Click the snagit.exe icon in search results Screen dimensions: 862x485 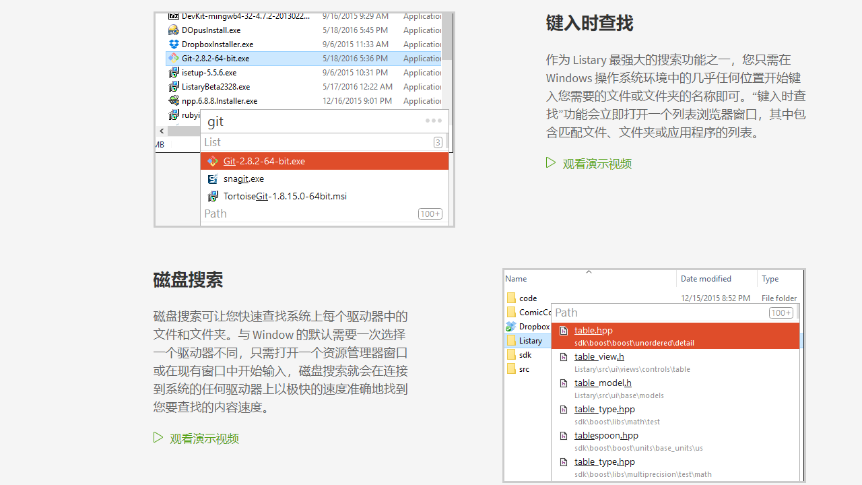[x=212, y=179]
